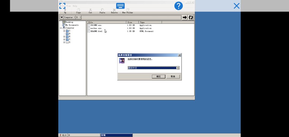The height and width of the screenshot is (137, 289).
Task: Click the 取消 button in the language dialog
Action: (x=173, y=77)
